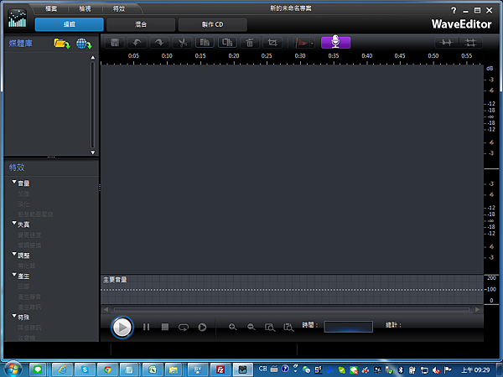Zoom out with the minus magnifier icon
Screen dimensions: 503x377
pos(251,327)
